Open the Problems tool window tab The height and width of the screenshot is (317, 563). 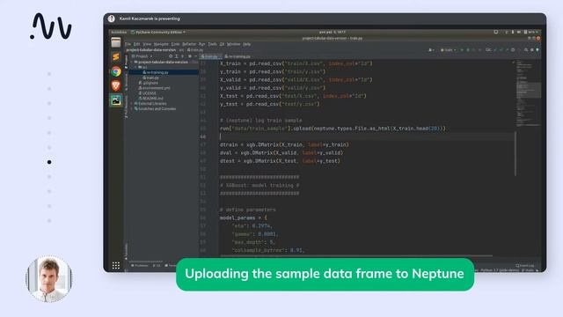coord(140,266)
